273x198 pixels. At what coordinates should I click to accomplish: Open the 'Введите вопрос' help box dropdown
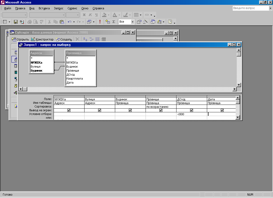point(270,8)
